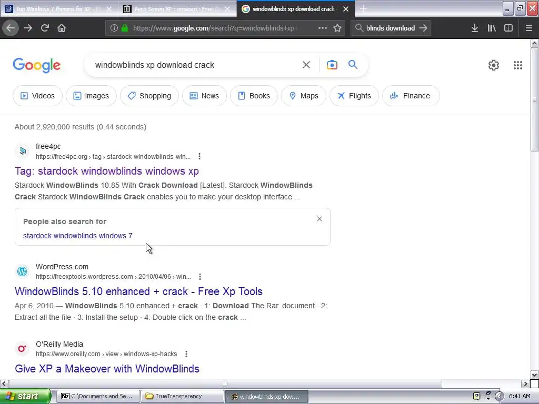Filter results by Flights
Viewport: 539px width, 404px height.
tap(354, 96)
